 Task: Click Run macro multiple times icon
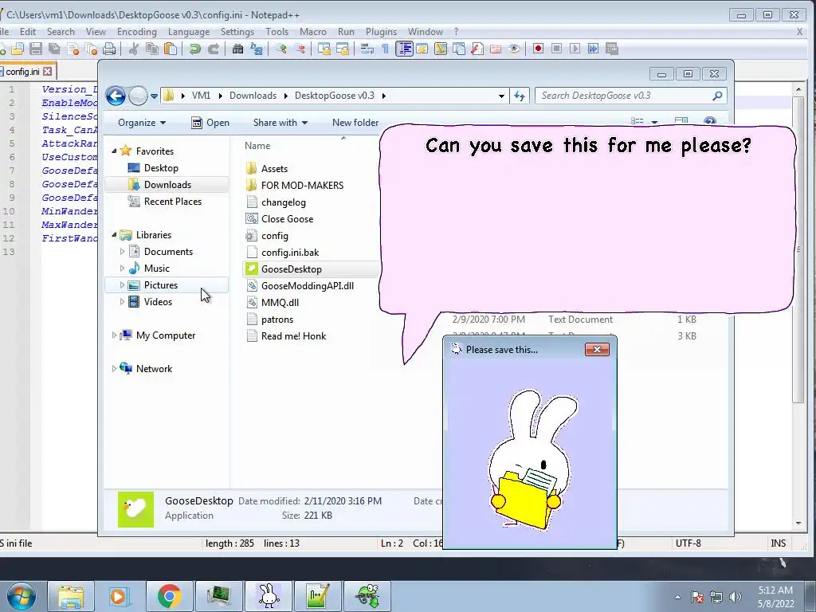pos(593,49)
